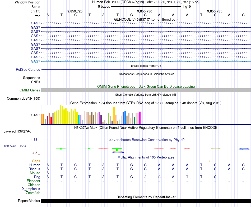Viewport: 251px width, 207px height.
Task: Select the Common dbSNP(155) track label
Action: click(x=23, y=99)
